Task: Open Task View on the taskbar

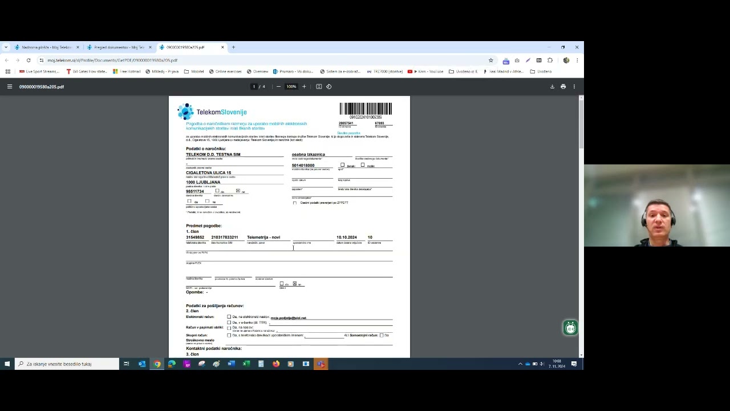Action: click(x=127, y=364)
